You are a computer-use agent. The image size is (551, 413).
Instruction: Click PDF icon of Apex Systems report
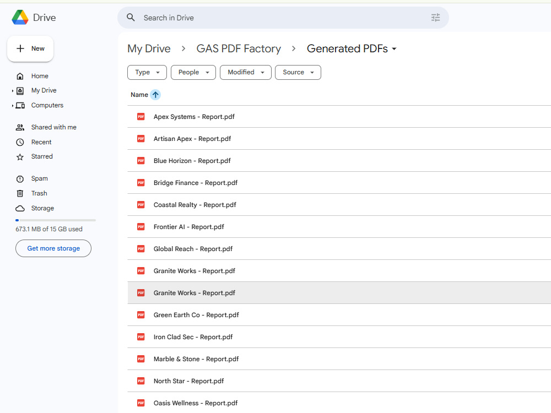tap(141, 117)
